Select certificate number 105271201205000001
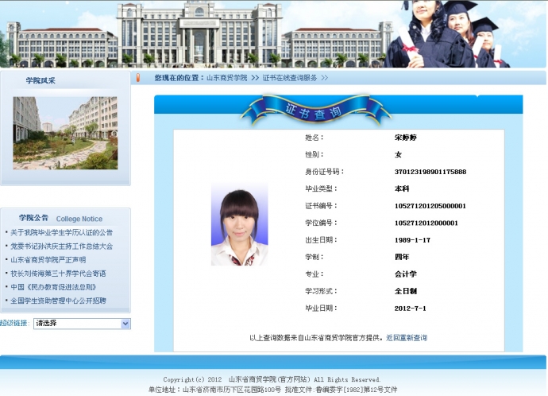The image size is (548, 396). click(430, 206)
